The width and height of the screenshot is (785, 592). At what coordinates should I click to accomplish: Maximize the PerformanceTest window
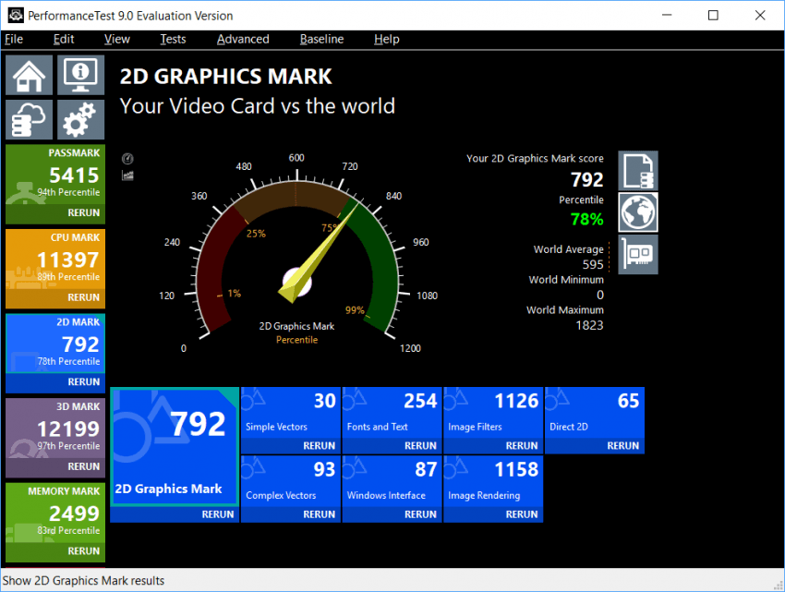(713, 16)
